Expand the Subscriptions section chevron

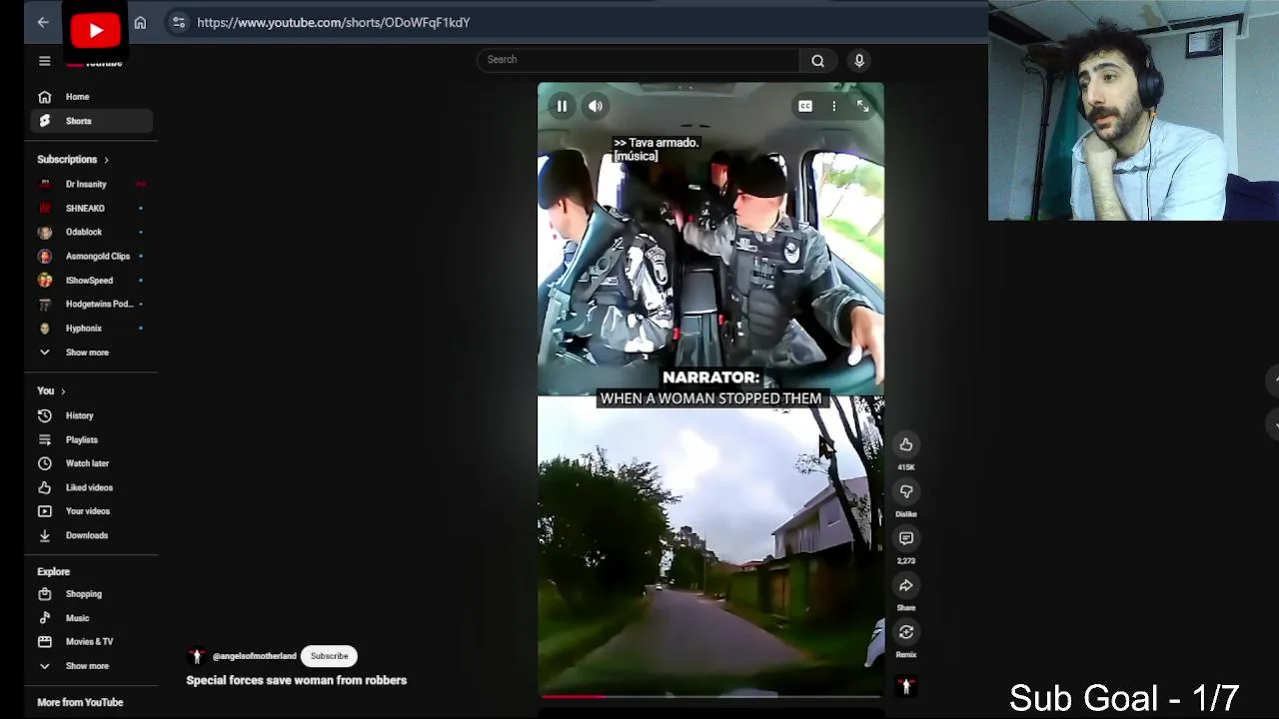[x=106, y=160]
